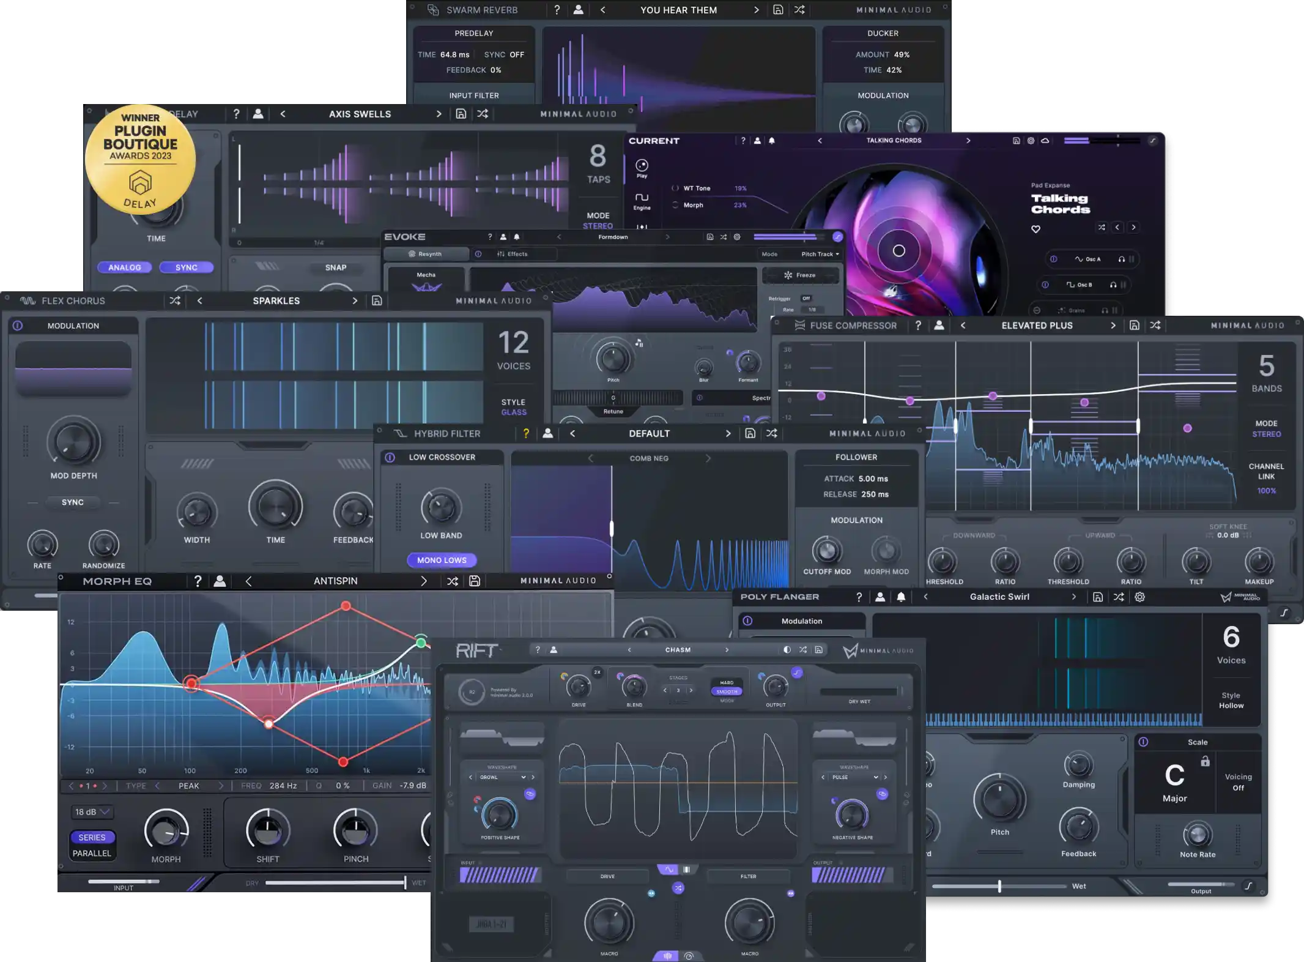Click STEREO mode value in Fuse Compressor
This screenshot has width=1304, height=962.
coord(1266,434)
